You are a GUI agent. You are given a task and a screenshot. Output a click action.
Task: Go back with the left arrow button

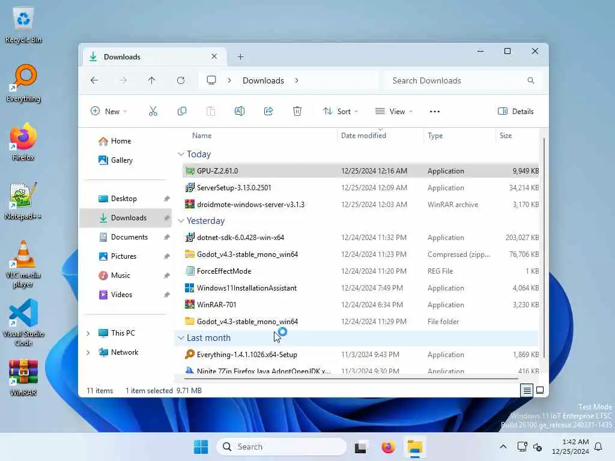(x=94, y=80)
